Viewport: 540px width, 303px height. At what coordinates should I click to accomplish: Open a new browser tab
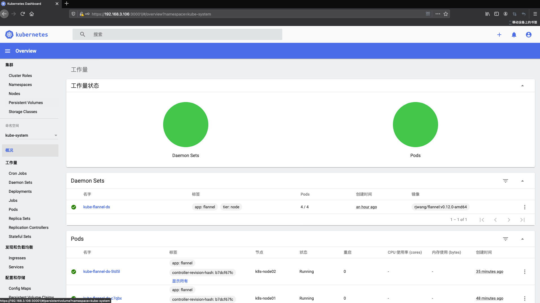[x=67, y=4]
